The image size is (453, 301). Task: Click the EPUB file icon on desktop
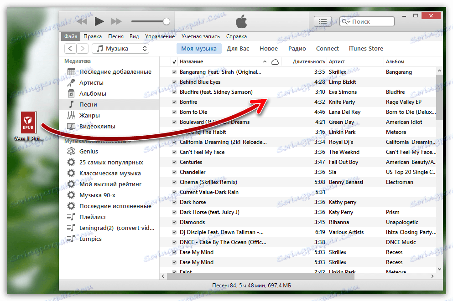[29, 122]
